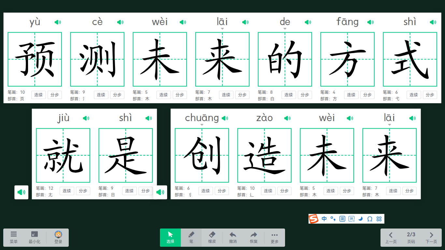
Task: Toggle the moon icon in the IME bar
Action: click(360, 219)
